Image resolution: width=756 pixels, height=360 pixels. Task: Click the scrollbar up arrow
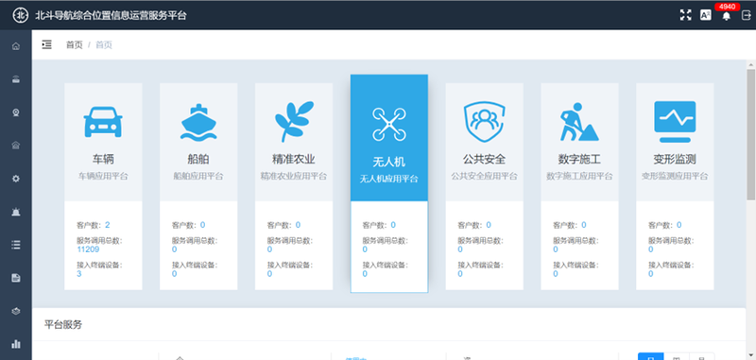click(750, 64)
